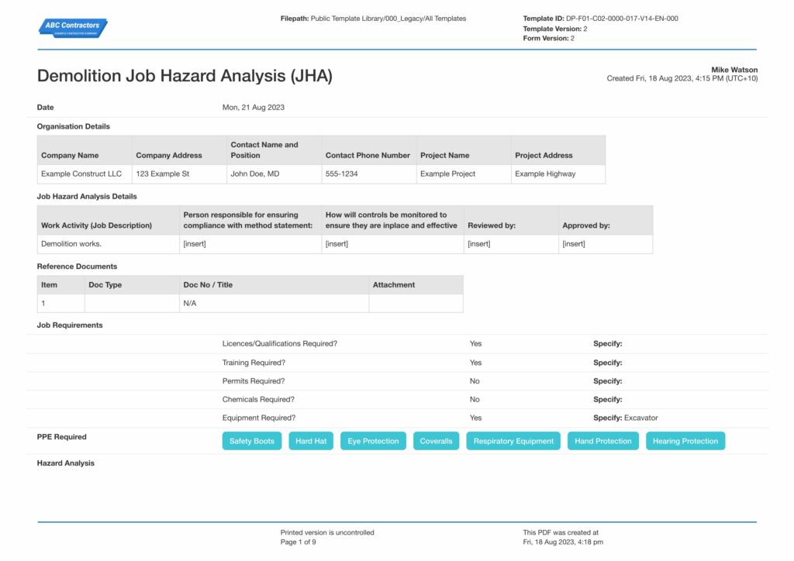Click the empty Attachment cell
794x561 pixels.
click(416, 304)
